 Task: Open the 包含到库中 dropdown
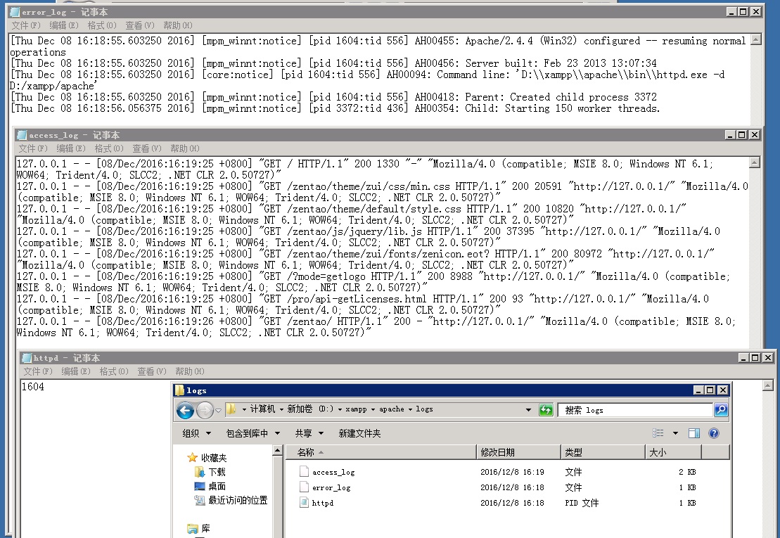click(x=252, y=433)
